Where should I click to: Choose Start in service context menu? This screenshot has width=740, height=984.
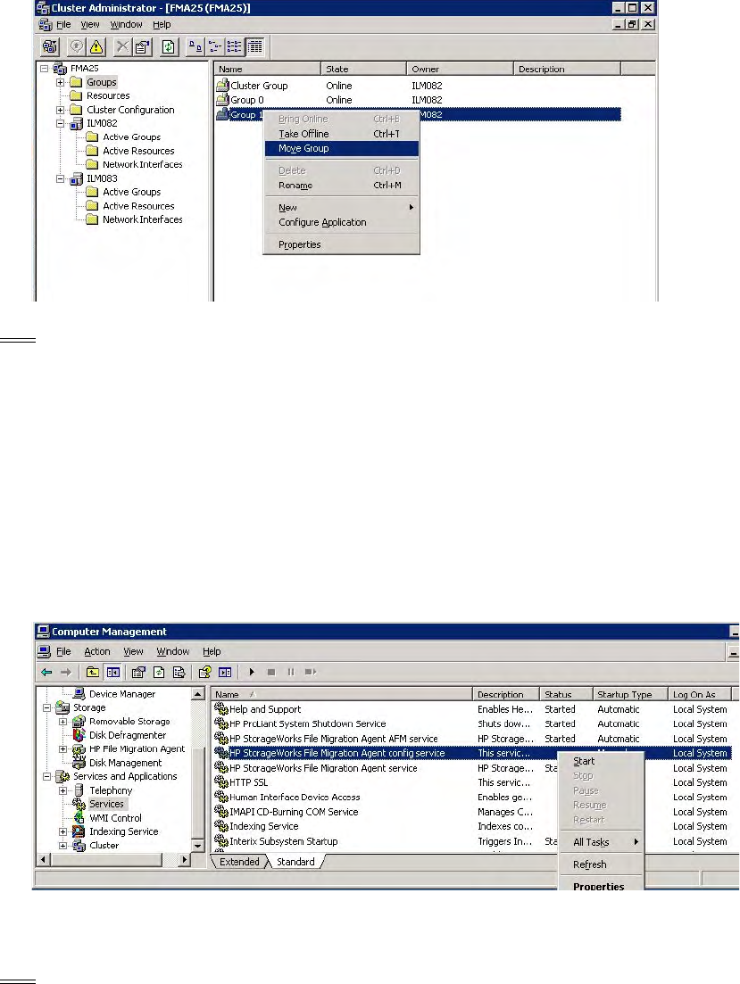click(x=601, y=761)
